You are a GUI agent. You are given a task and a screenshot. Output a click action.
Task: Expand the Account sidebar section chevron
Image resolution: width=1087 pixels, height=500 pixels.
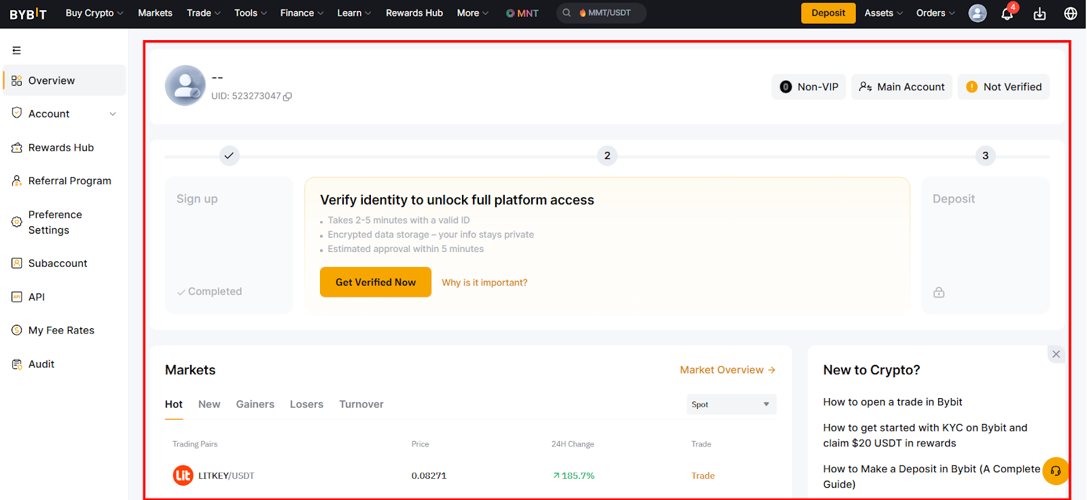click(x=113, y=114)
